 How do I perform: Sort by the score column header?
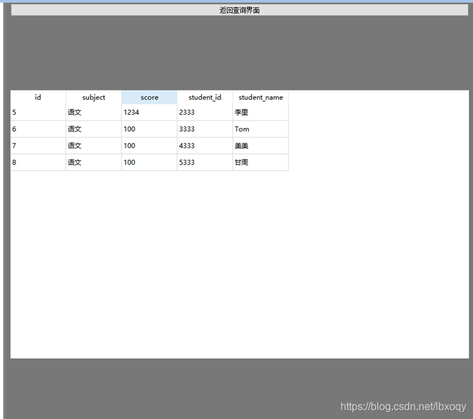(150, 97)
